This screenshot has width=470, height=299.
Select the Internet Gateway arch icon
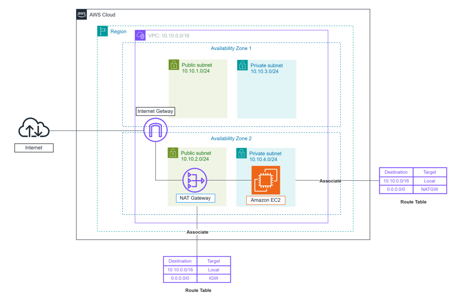155,130
